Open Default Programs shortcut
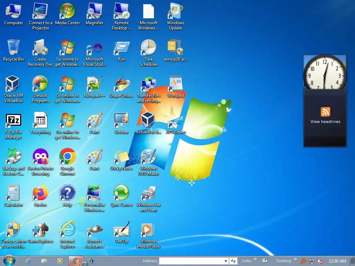Image resolution: width=355 pixels, height=266 pixels. pyautogui.click(x=40, y=89)
